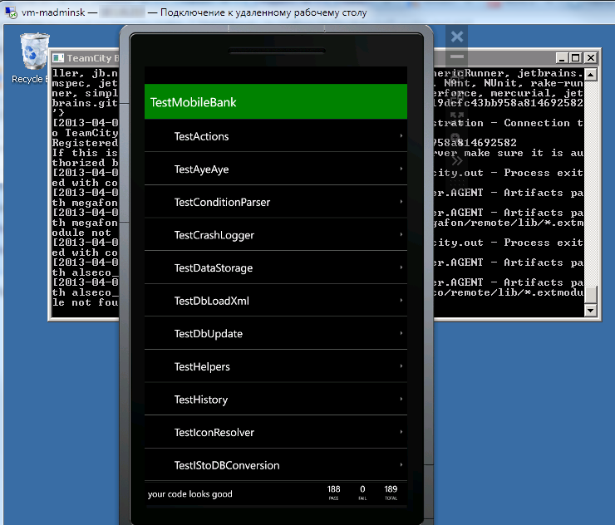Screen dimensions: 615x525
Task: Expand the TestDbLoadXml row chevron
Action: [x=401, y=301]
